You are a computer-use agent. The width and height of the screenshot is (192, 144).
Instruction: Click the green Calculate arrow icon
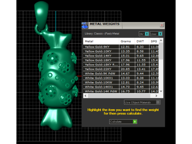pos(135,122)
